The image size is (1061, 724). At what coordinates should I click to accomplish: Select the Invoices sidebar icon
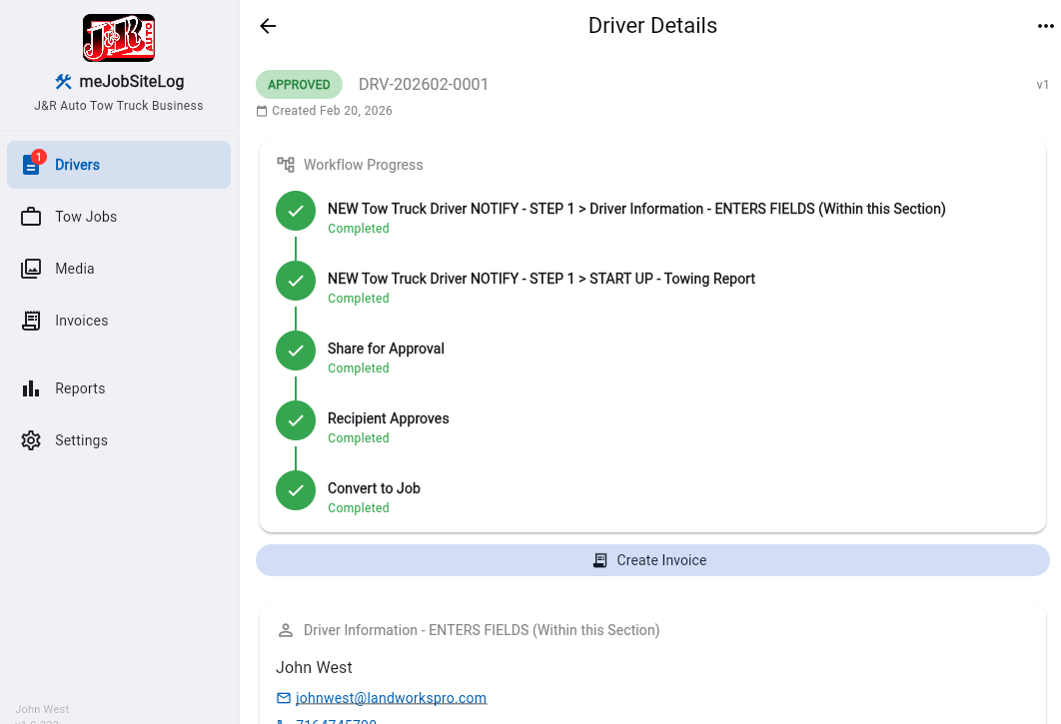click(x=31, y=320)
